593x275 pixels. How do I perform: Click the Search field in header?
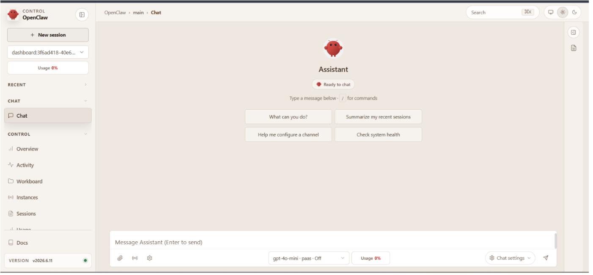click(502, 12)
